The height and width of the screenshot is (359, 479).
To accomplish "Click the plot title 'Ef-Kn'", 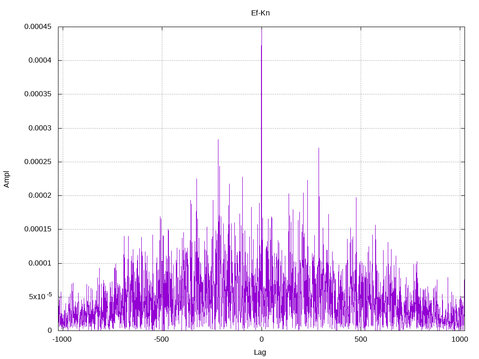I will click(x=260, y=13).
